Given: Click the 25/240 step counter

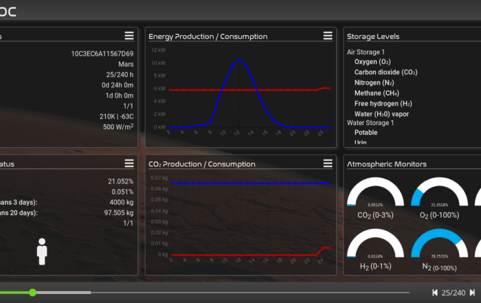Looking at the screenshot, I should tap(454, 293).
